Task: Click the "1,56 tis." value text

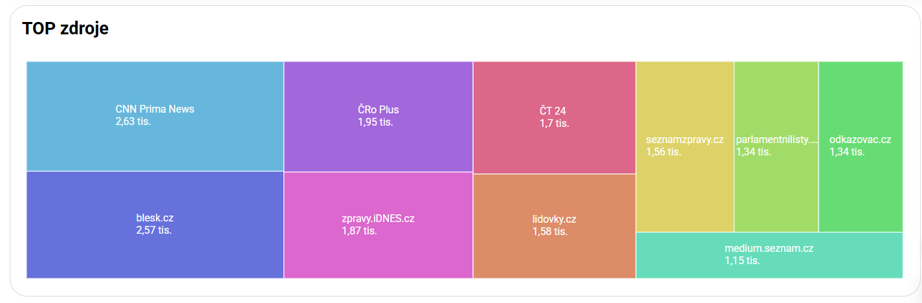Action: [x=663, y=152]
